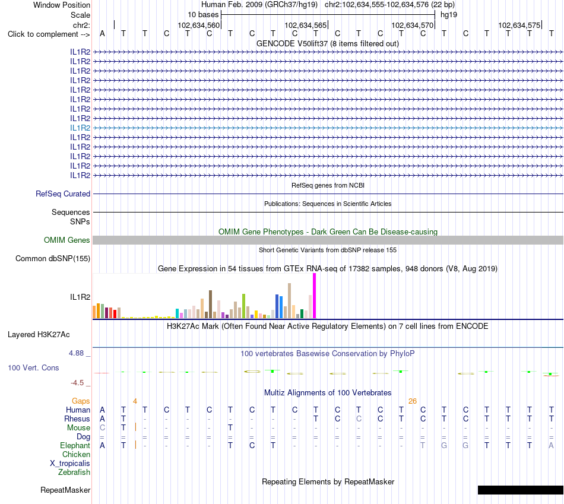564x504 pixels.
Task: Click the SNPs track label
Action: [x=80, y=221]
